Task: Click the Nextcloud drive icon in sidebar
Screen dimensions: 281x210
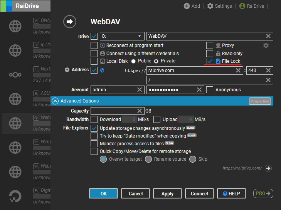Action: (x=15, y=74)
